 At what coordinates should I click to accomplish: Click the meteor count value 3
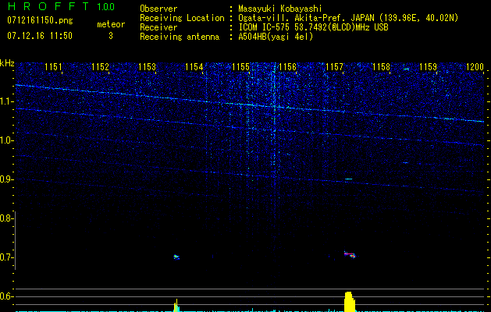click(111, 36)
